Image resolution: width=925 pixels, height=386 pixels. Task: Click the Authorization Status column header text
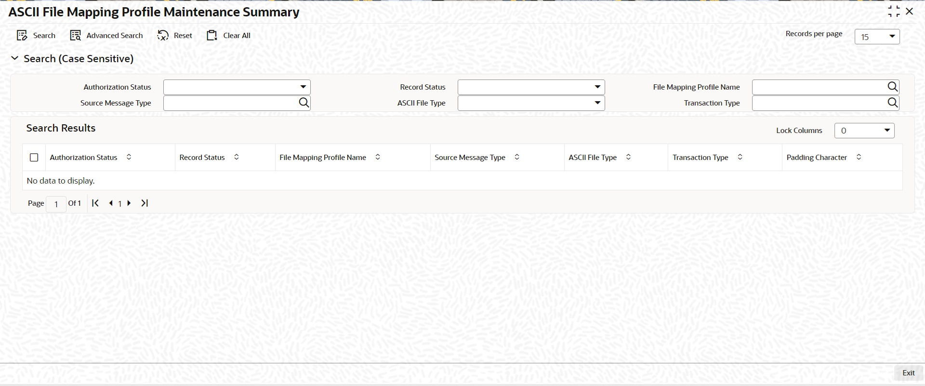point(83,158)
